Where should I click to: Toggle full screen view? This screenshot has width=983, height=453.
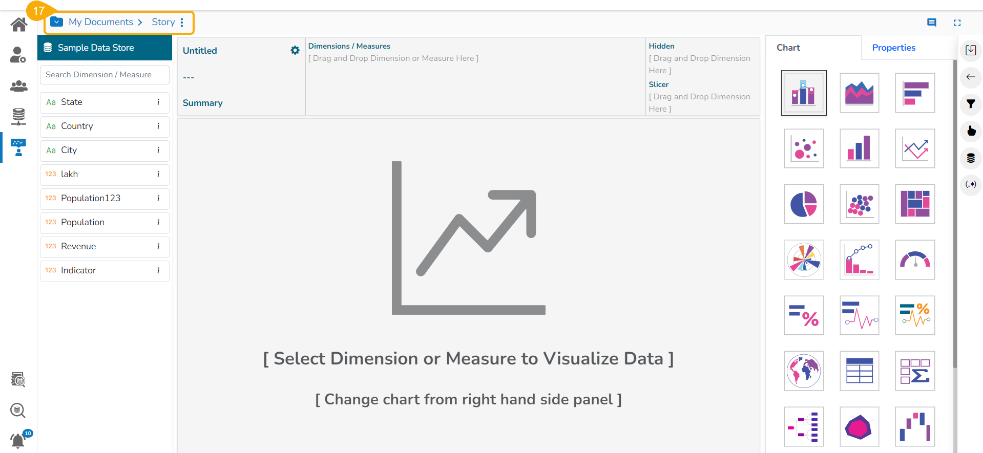tap(957, 23)
